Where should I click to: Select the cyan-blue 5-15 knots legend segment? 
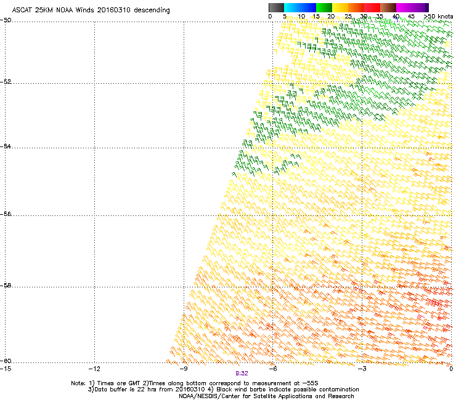[x=300, y=7]
